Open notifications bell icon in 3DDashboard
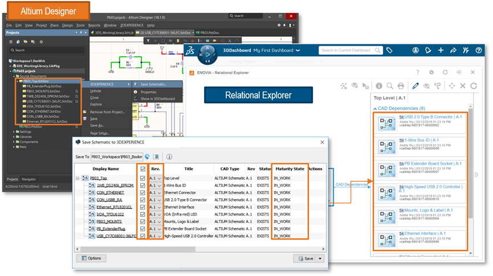Image resolution: width=493 pixels, height=276 pixels. 428,50
